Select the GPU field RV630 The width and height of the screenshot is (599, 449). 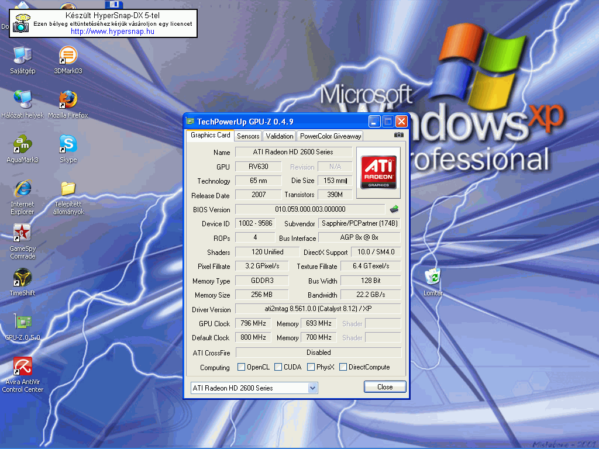pyautogui.click(x=258, y=167)
